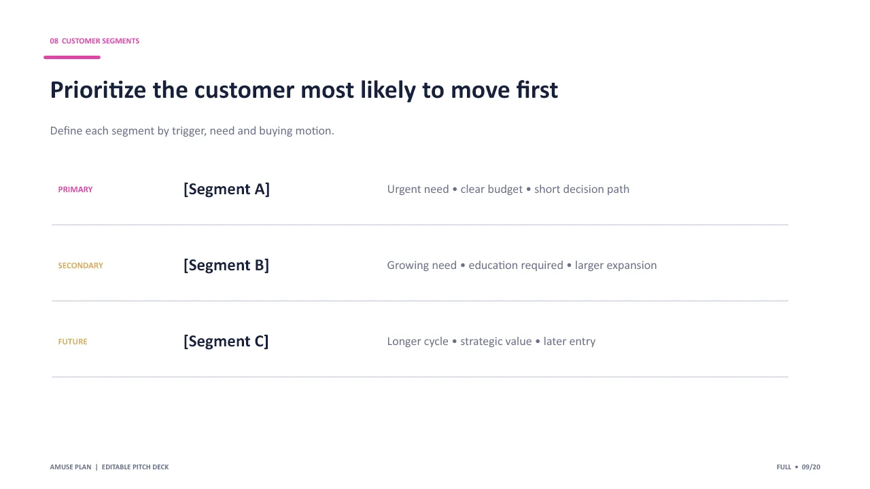Click the page number 09/20
This screenshot has height=489, width=870.
[x=811, y=467]
